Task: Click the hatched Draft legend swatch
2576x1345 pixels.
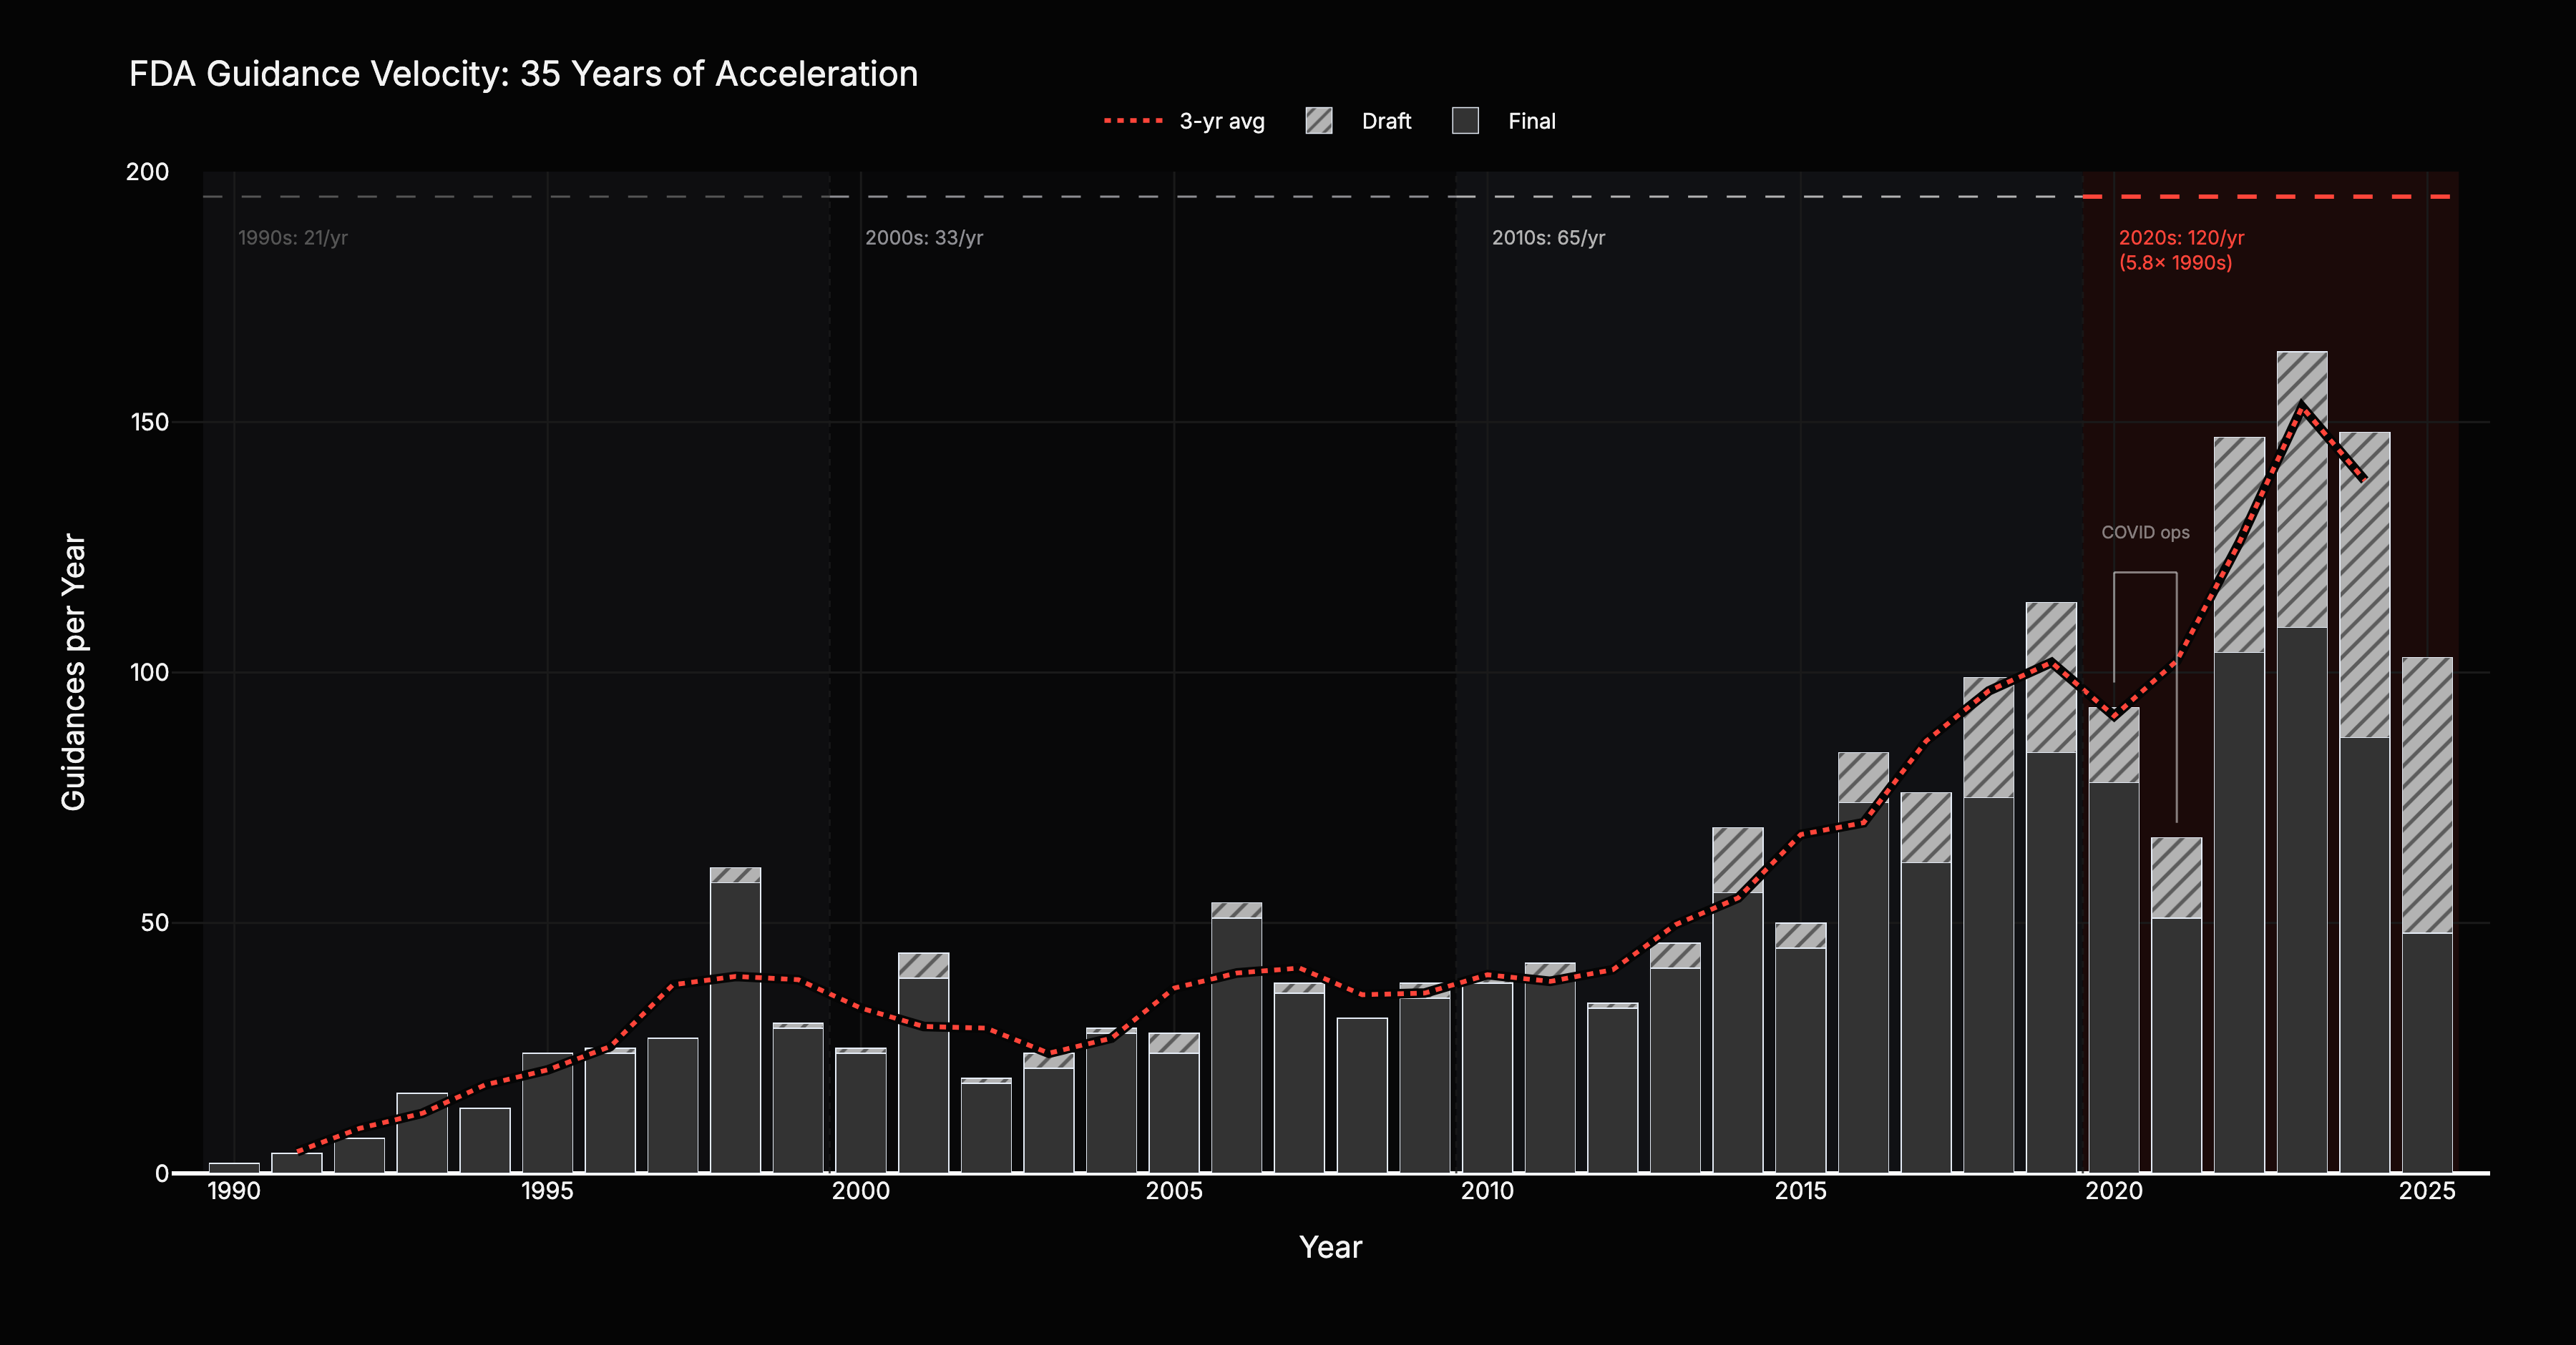Action: 1319,121
